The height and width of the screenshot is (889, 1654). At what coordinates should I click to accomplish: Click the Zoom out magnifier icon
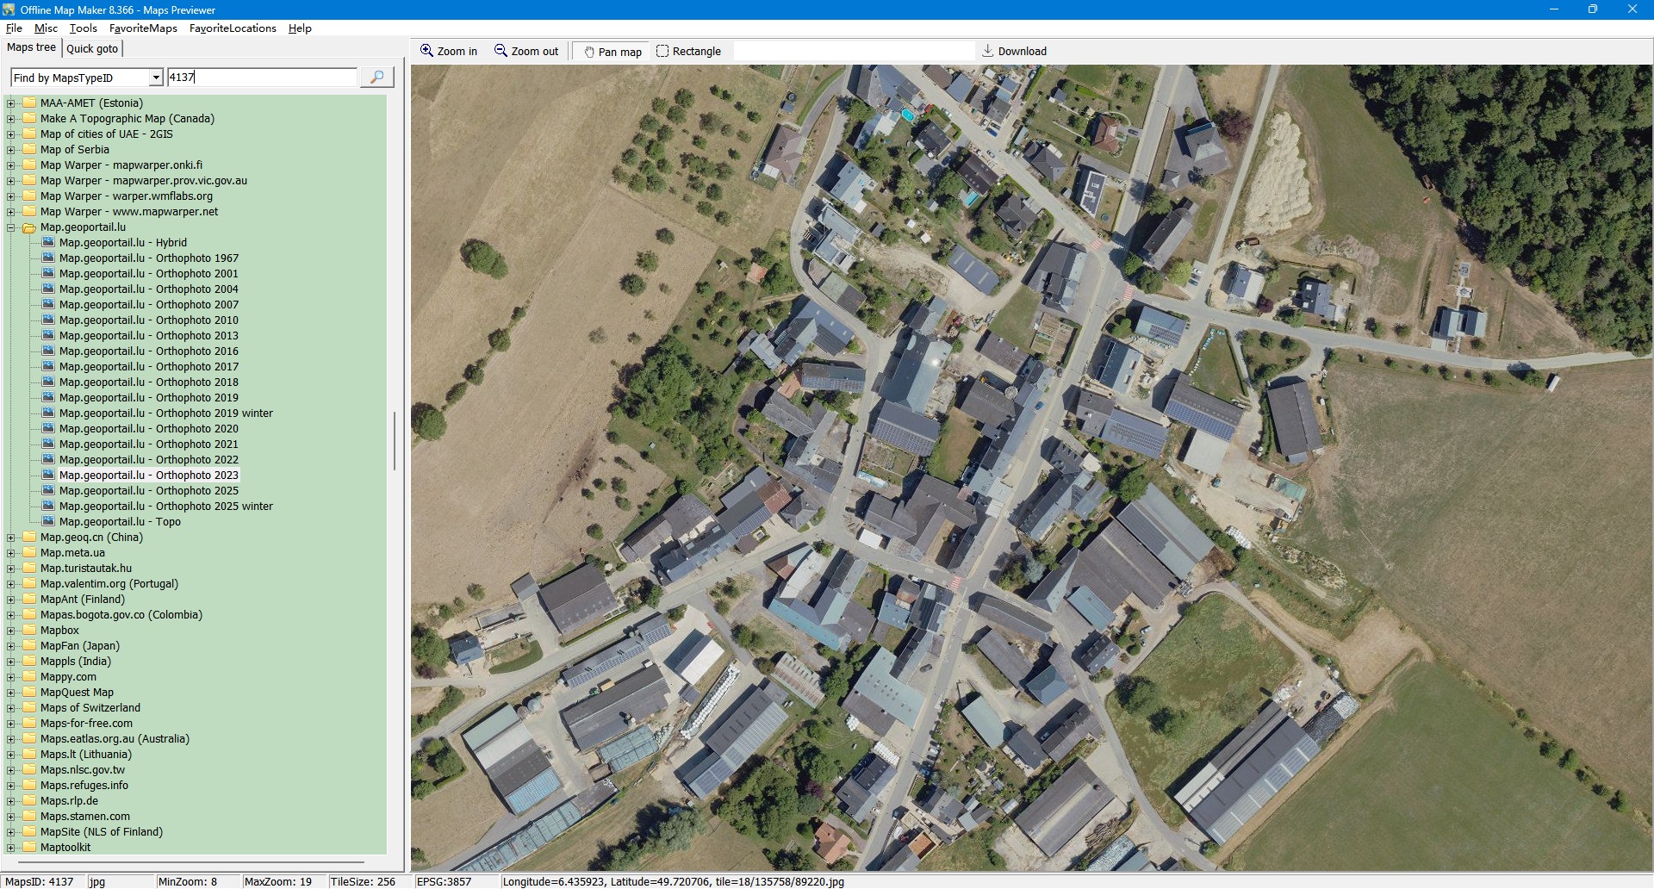click(x=501, y=51)
